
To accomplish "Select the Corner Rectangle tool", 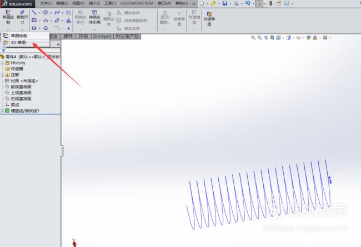I will pos(34,21).
